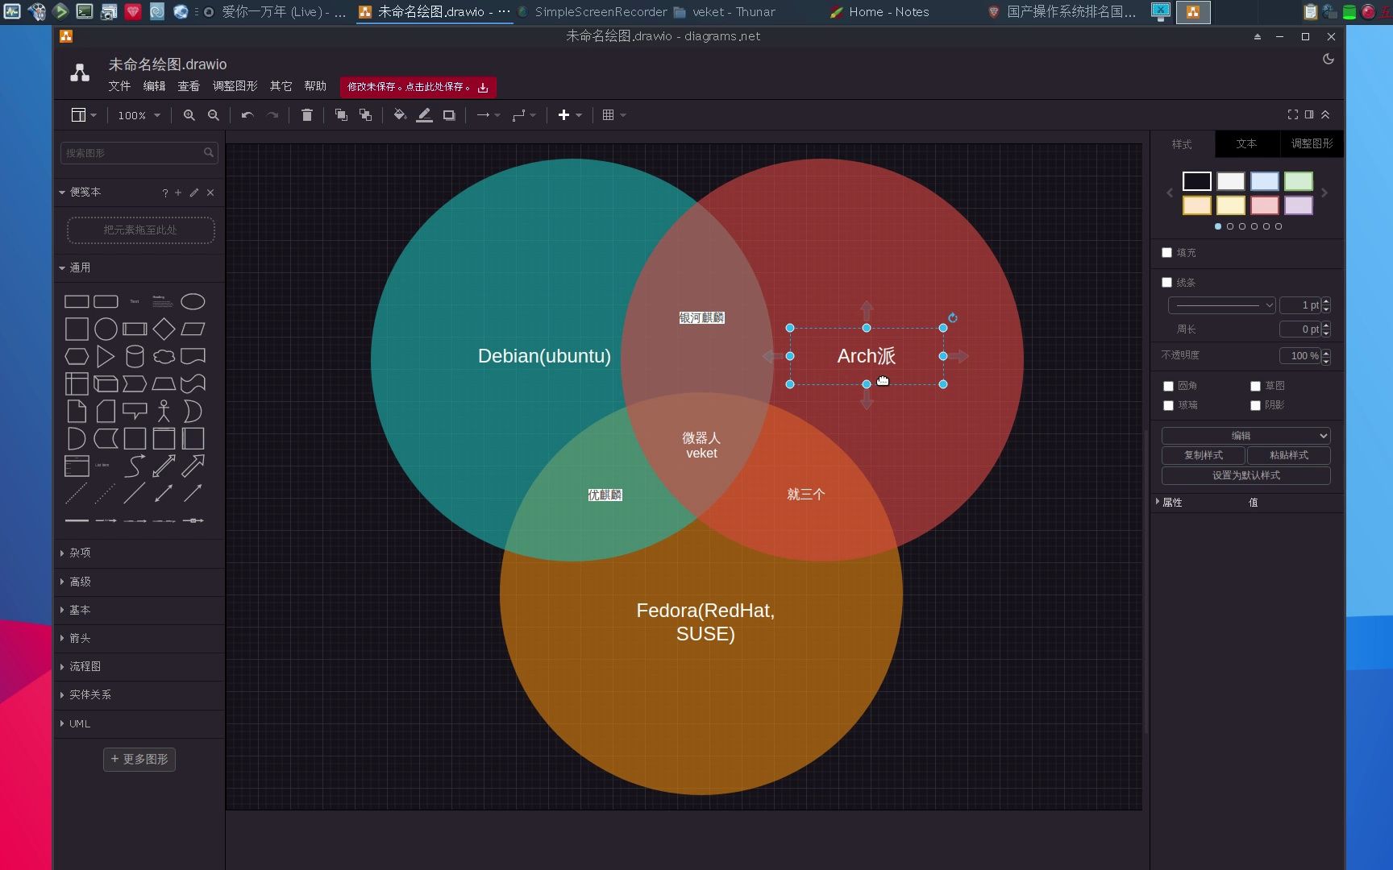Close the scratchpad section
Viewport: 1393px width, 870px height.
(x=210, y=193)
